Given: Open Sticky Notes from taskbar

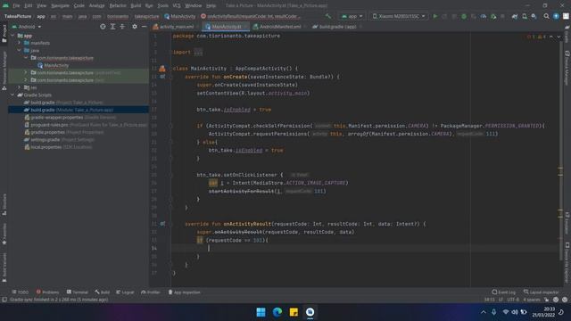Looking at the screenshot, I should coord(294,312).
